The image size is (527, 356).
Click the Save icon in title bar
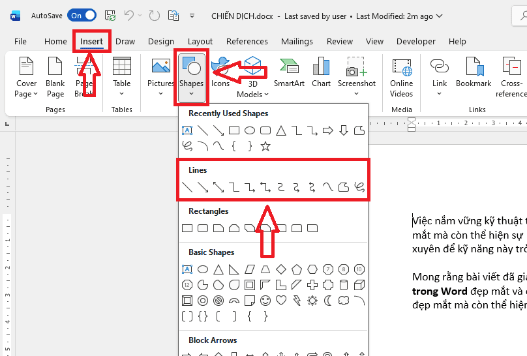110,15
